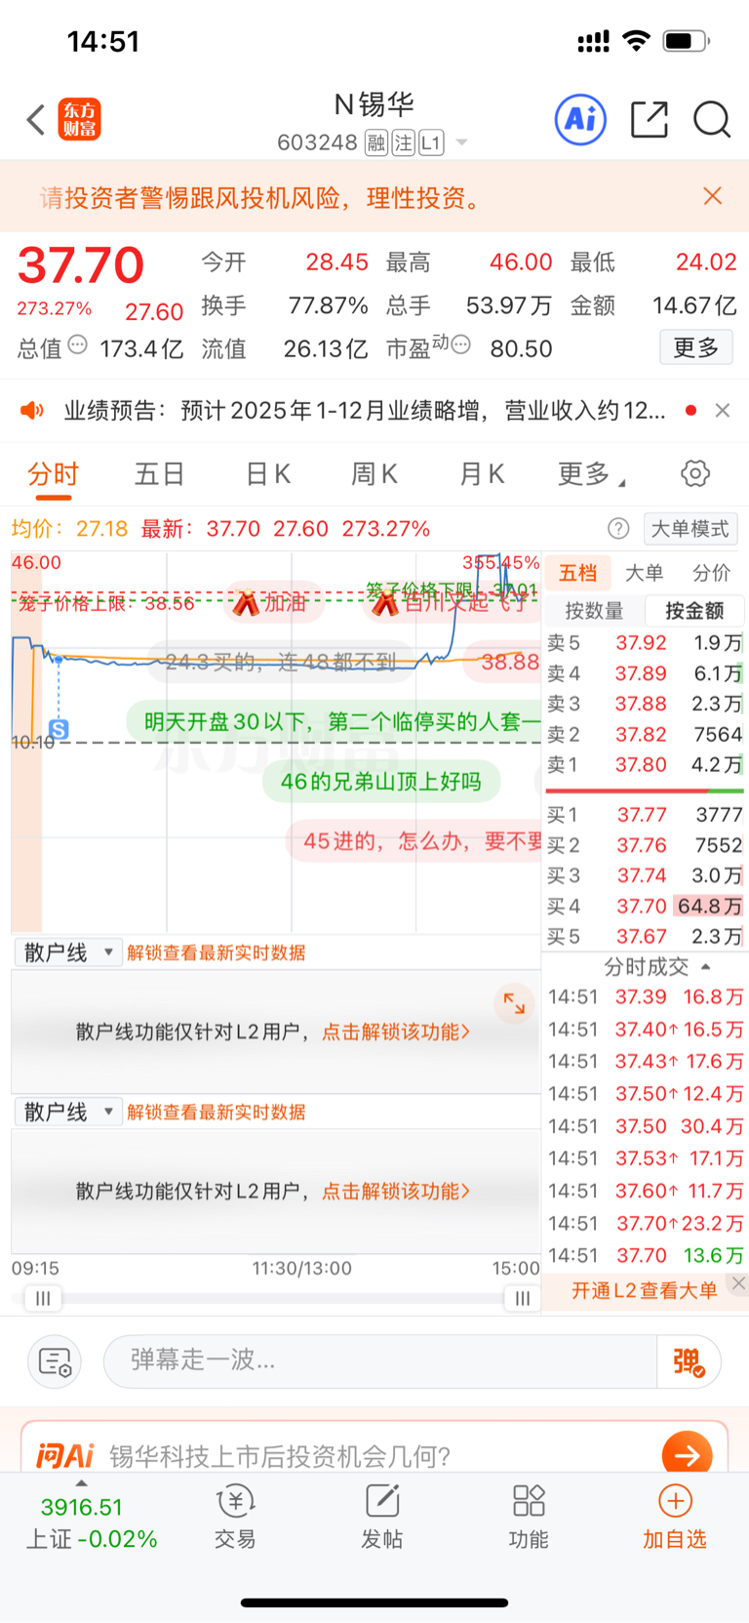Collapse the 分时成交 list arrow
This screenshot has height=1623, width=749.
(706, 967)
